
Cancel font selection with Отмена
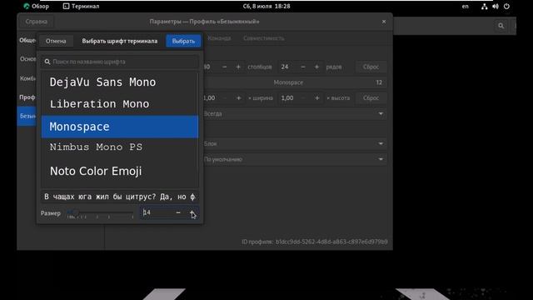(x=56, y=41)
